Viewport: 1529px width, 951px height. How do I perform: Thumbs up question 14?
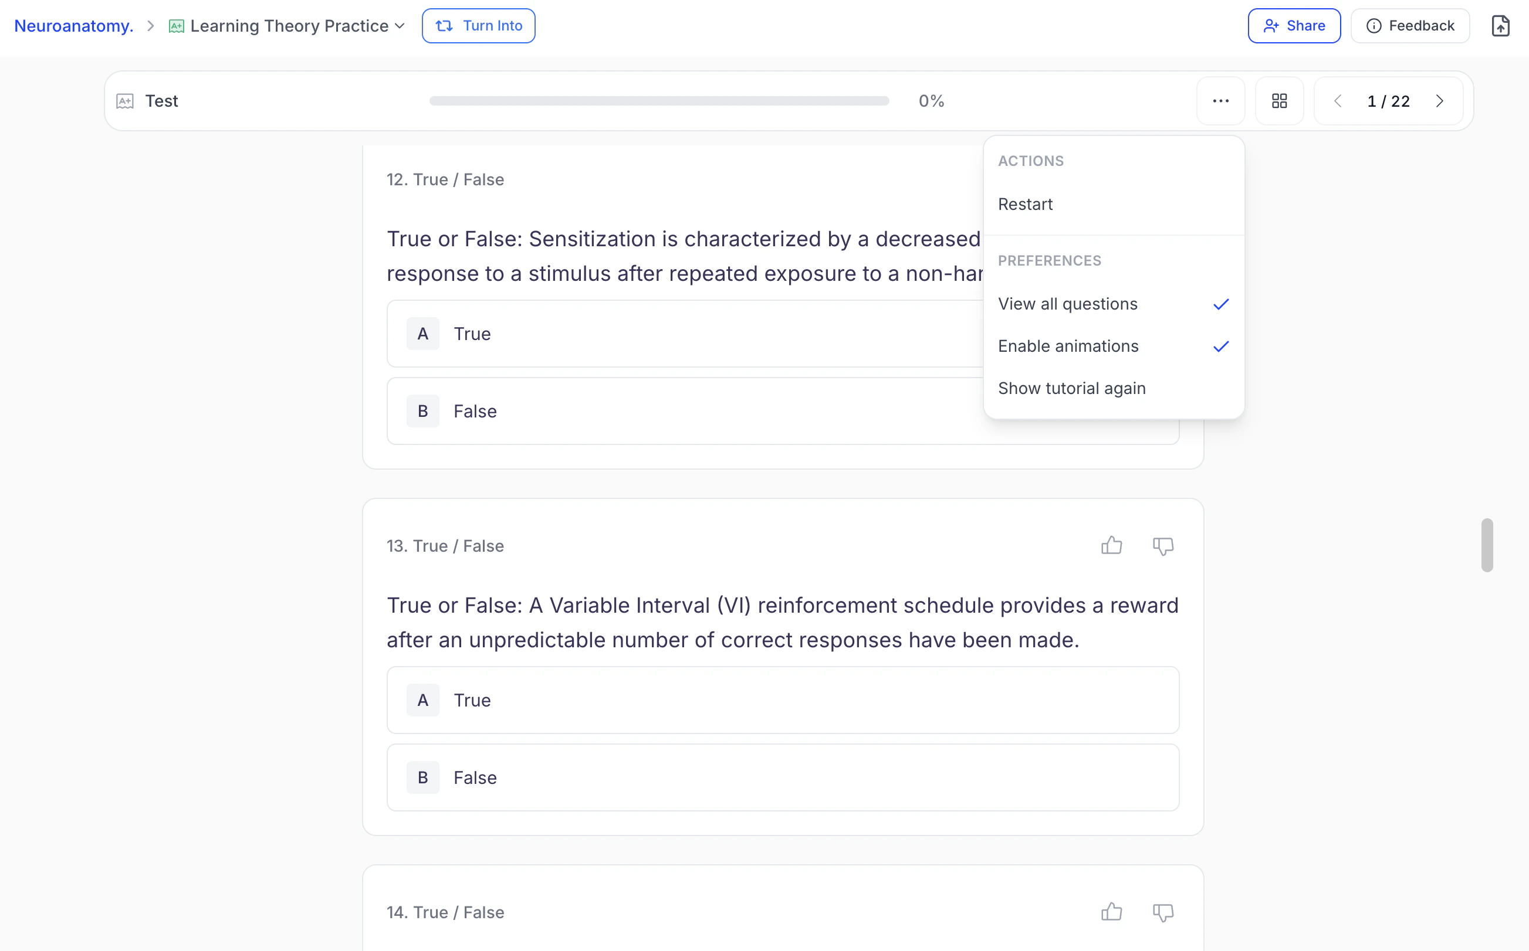(x=1111, y=912)
